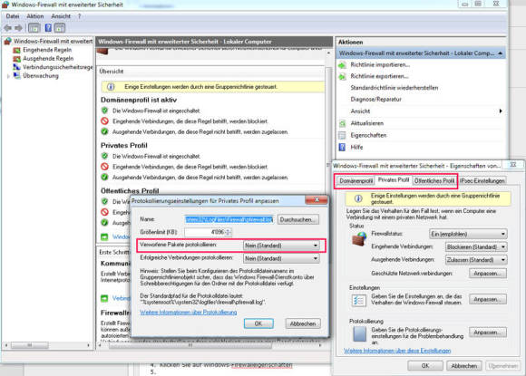Open the ? help menu
Image resolution: width=526 pixels, height=376 pixels.
tap(80, 16)
